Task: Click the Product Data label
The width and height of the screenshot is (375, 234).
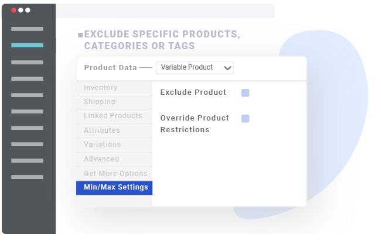Action: [110, 68]
